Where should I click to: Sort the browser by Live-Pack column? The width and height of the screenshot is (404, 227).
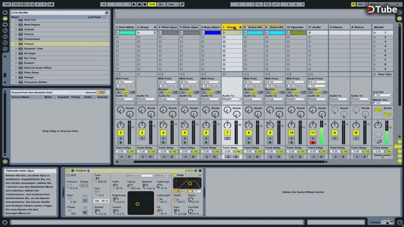[98, 17]
